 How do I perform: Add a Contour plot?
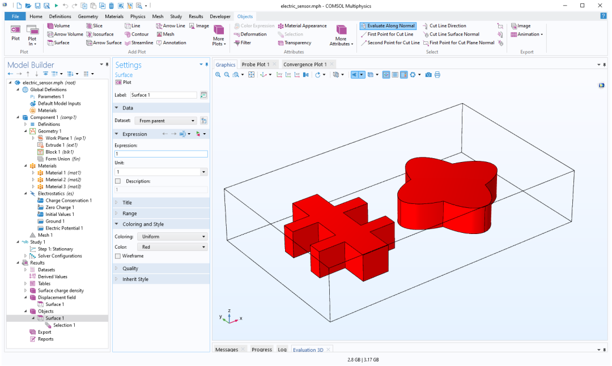(x=137, y=35)
